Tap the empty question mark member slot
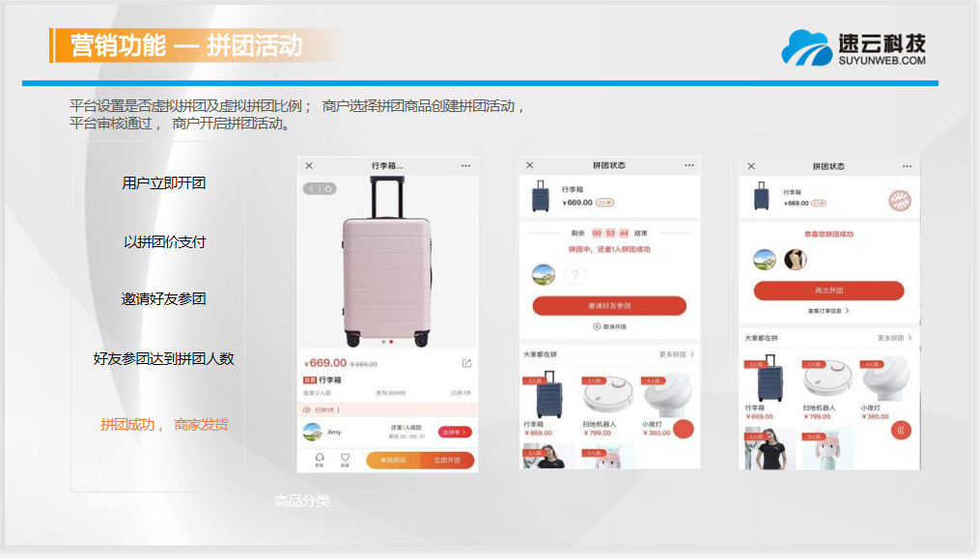 [575, 274]
